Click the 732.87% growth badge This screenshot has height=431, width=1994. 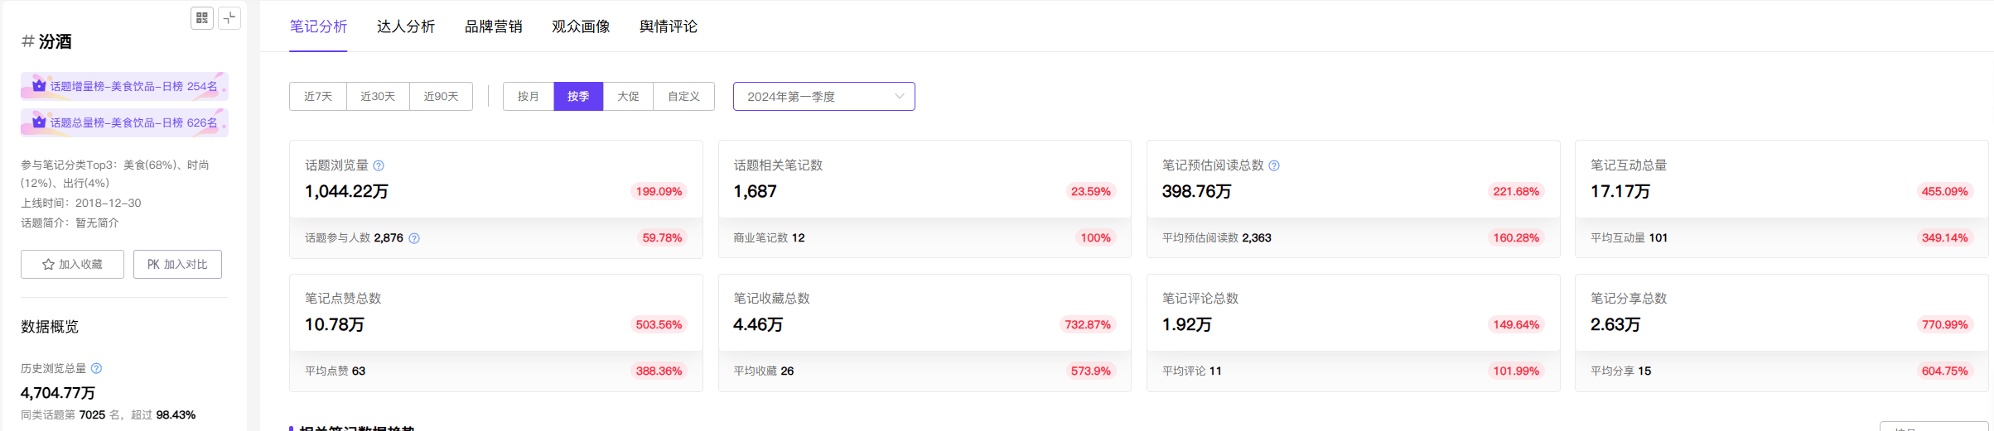click(x=1087, y=325)
